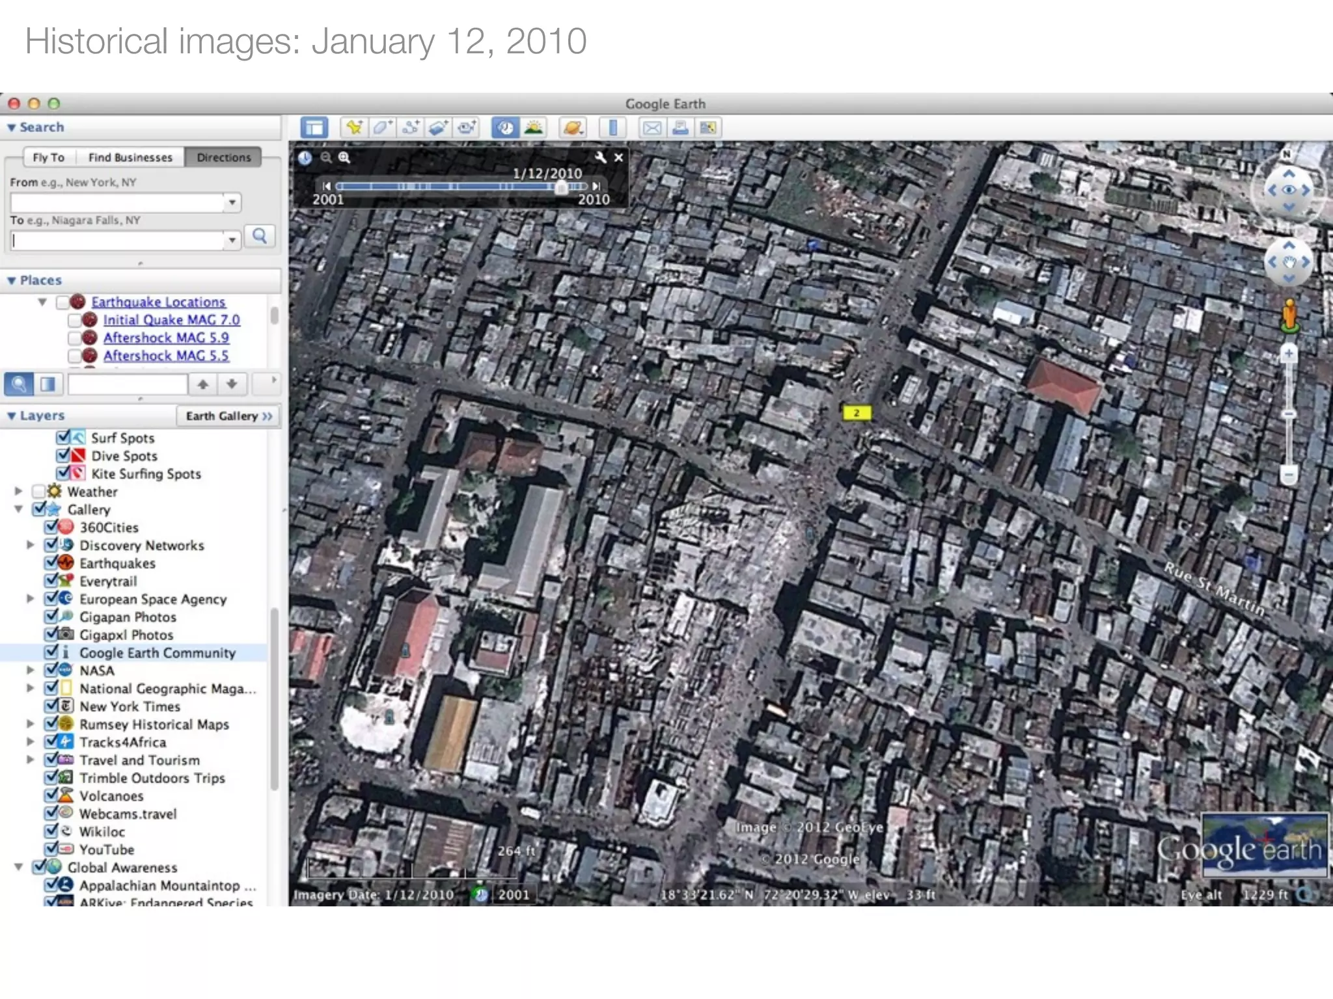Screen dimensions: 1333x999
Task: Step back to previous imagery date
Action: pyautogui.click(x=327, y=186)
